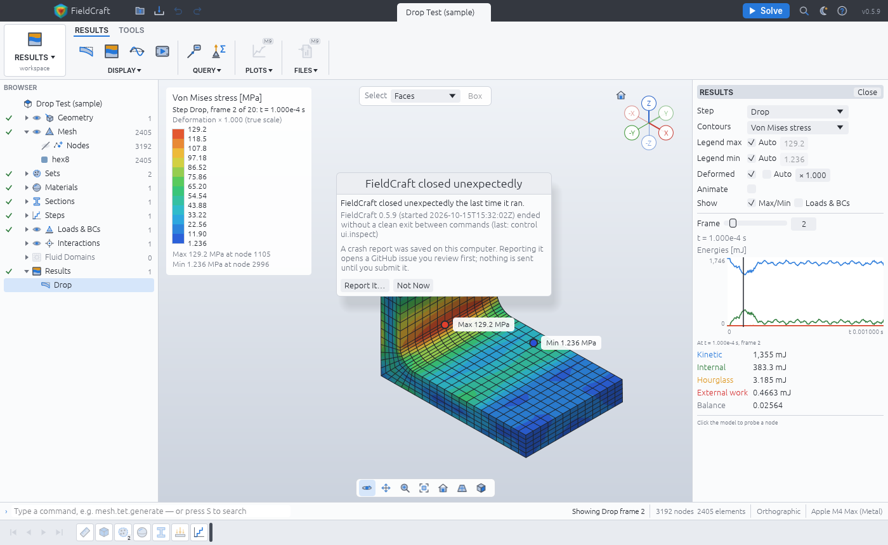Open the help question mark icon
Image resolution: width=888 pixels, height=545 pixels.
click(x=842, y=11)
